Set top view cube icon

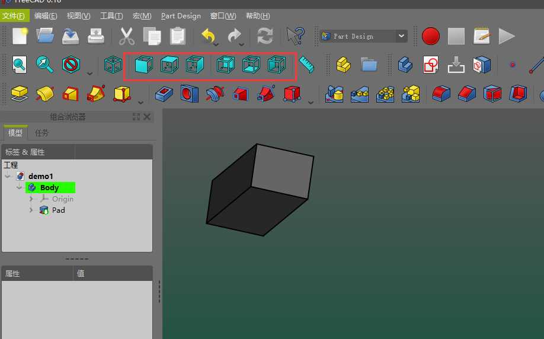[x=169, y=65]
